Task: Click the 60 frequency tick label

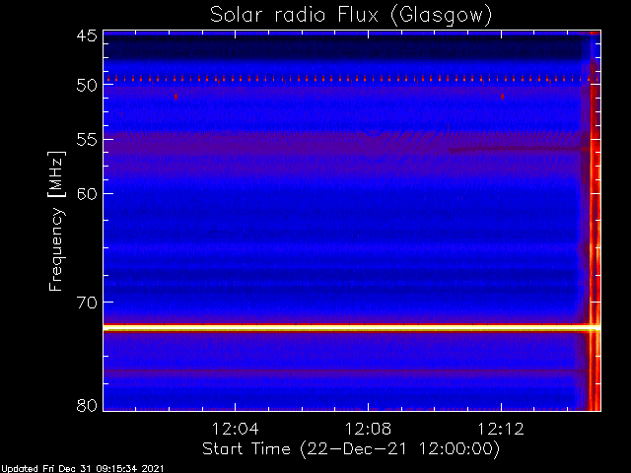Action: click(x=87, y=194)
